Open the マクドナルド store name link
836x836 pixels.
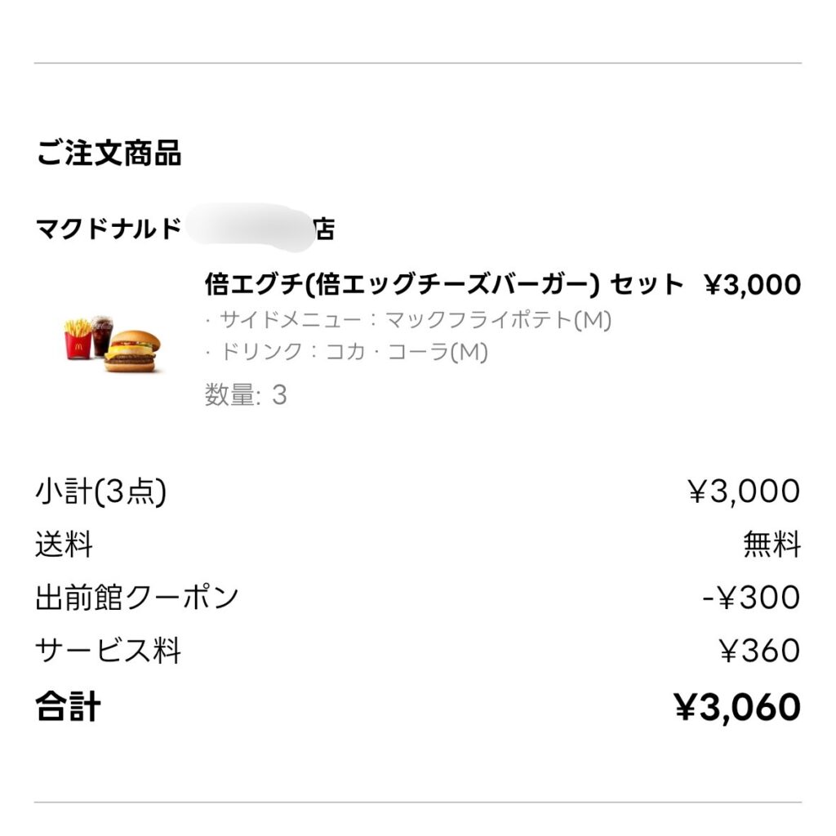[109, 229]
